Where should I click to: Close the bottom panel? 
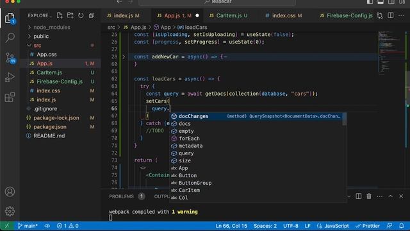pyautogui.click(x=401, y=196)
